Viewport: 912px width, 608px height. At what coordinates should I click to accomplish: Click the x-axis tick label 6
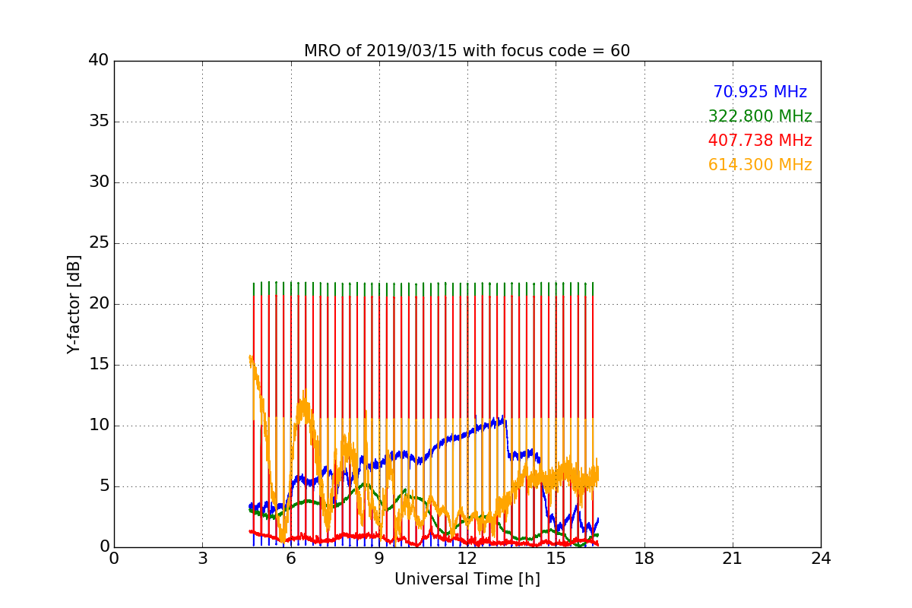pyautogui.click(x=290, y=559)
